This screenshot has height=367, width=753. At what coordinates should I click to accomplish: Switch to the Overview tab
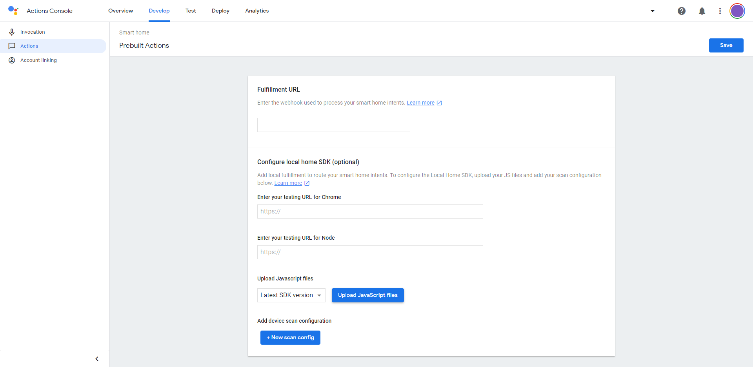point(121,11)
